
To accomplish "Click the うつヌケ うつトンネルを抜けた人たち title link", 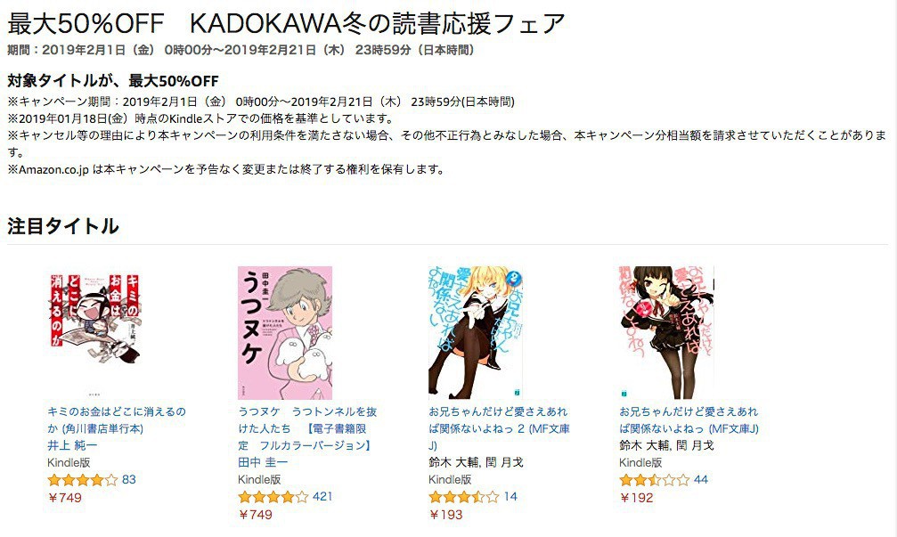I will coord(308,428).
